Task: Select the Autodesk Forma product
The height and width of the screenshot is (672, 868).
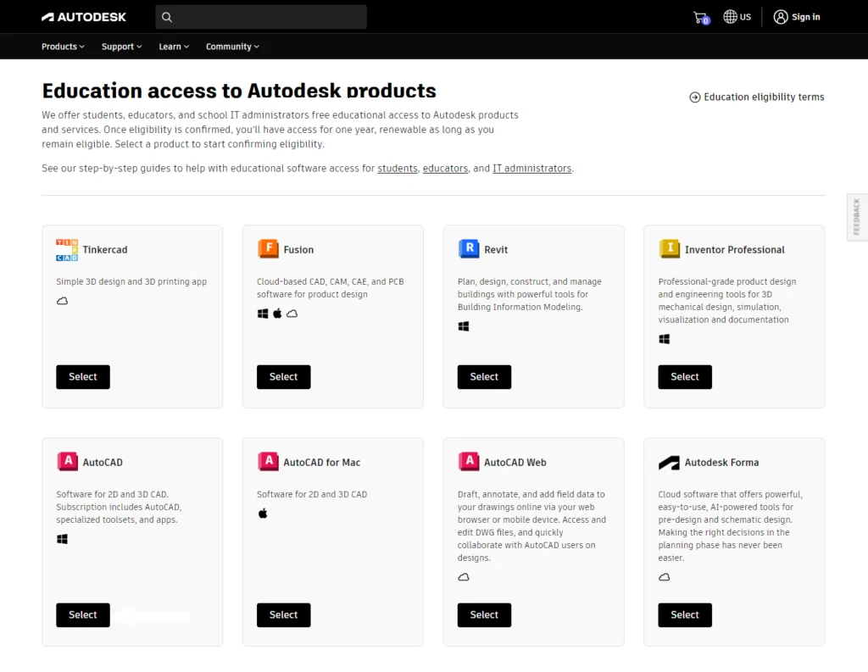Action: tap(685, 615)
